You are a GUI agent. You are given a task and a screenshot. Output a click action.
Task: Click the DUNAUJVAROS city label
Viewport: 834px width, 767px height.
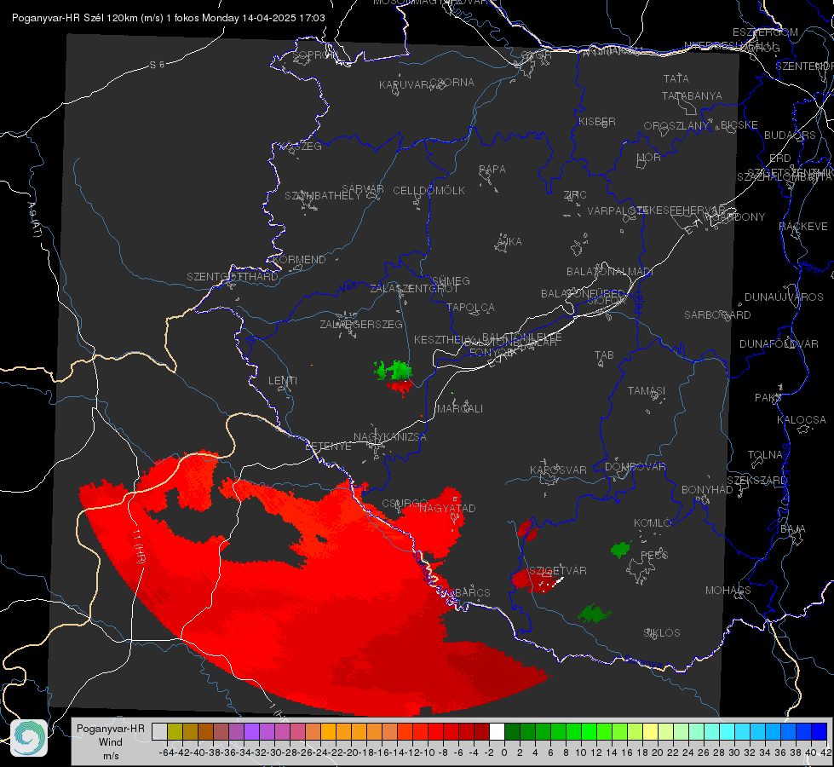tap(784, 297)
